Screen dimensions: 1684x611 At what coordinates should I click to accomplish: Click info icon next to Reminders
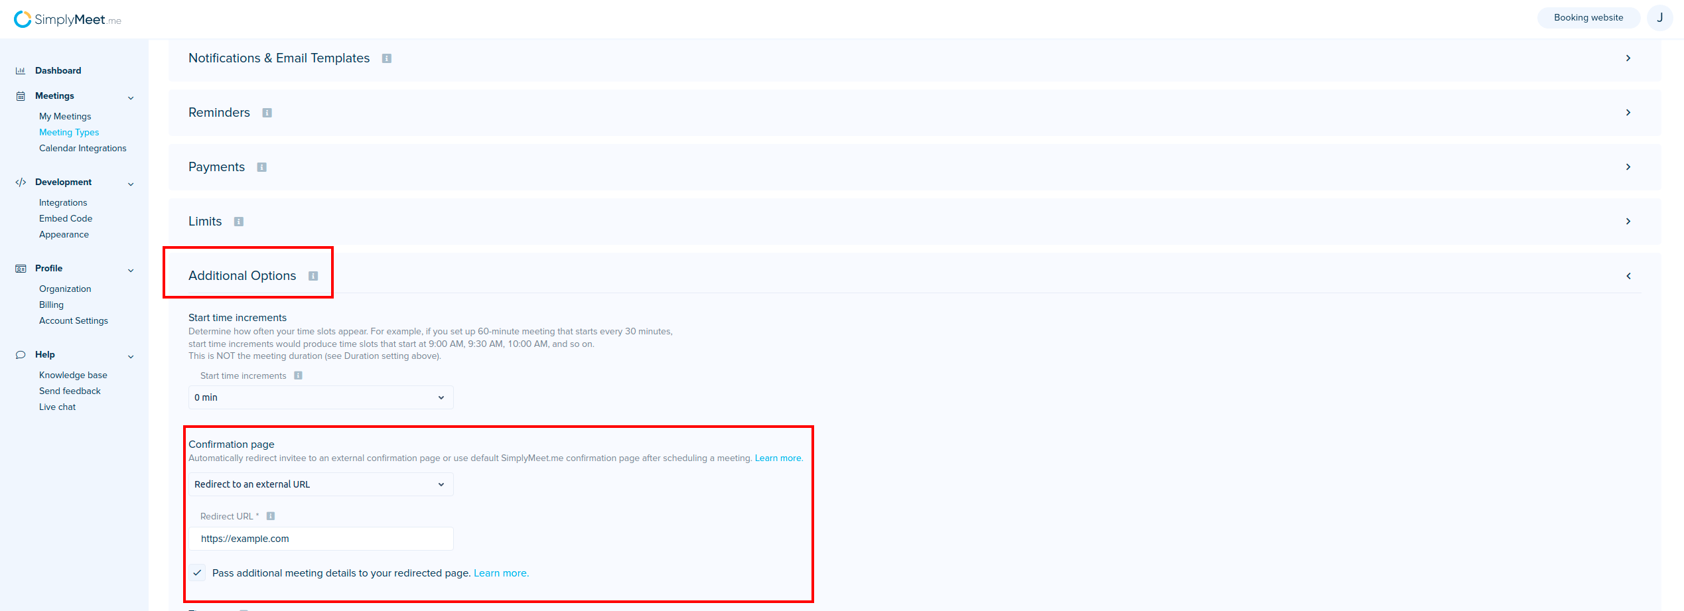coord(267,113)
